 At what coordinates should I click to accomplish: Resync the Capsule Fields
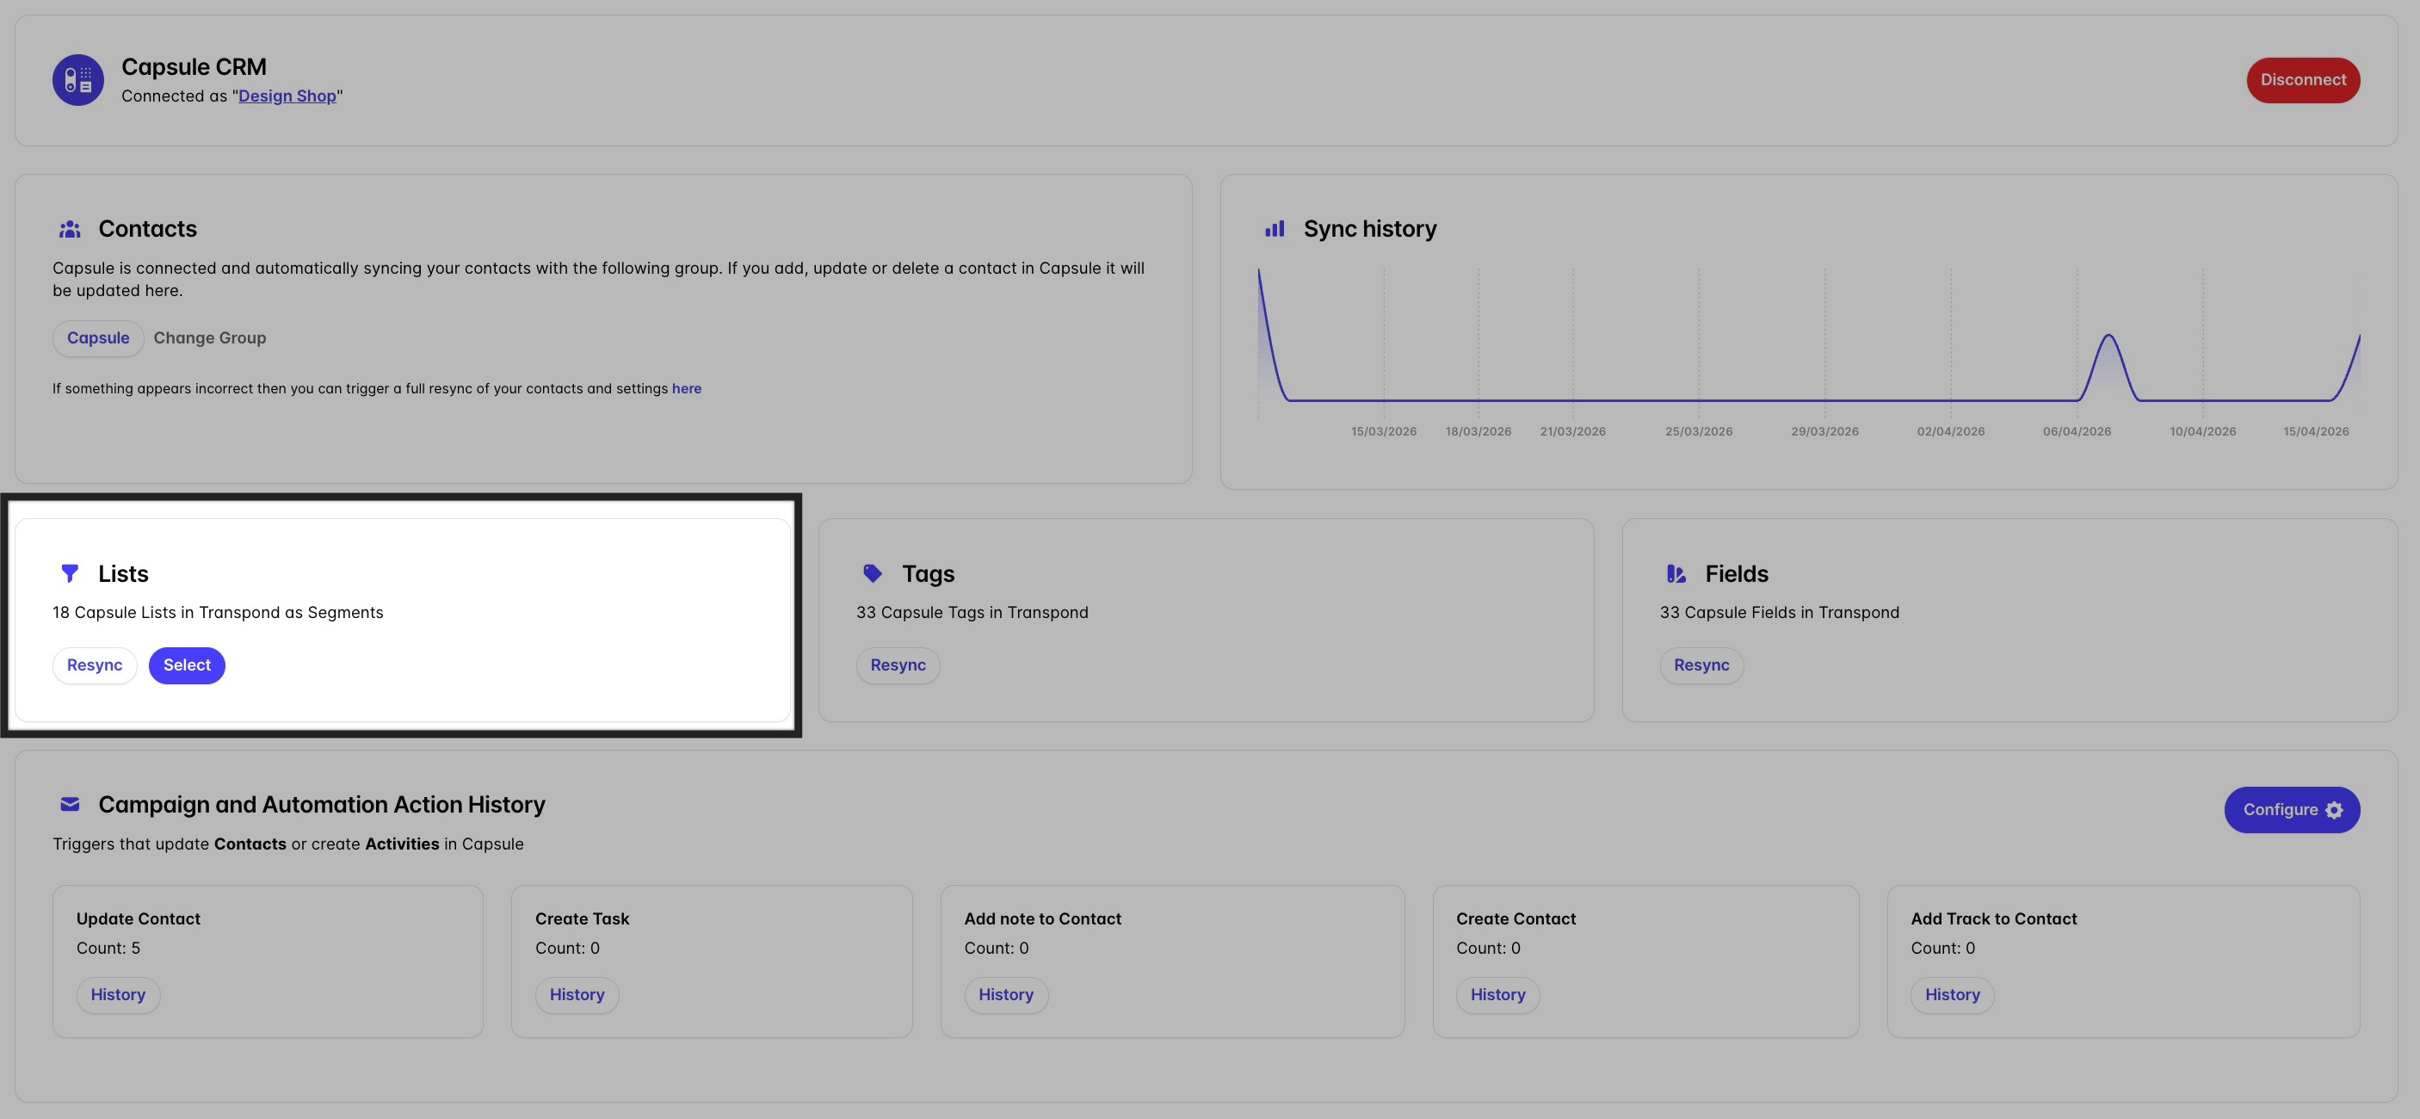(x=1701, y=665)
